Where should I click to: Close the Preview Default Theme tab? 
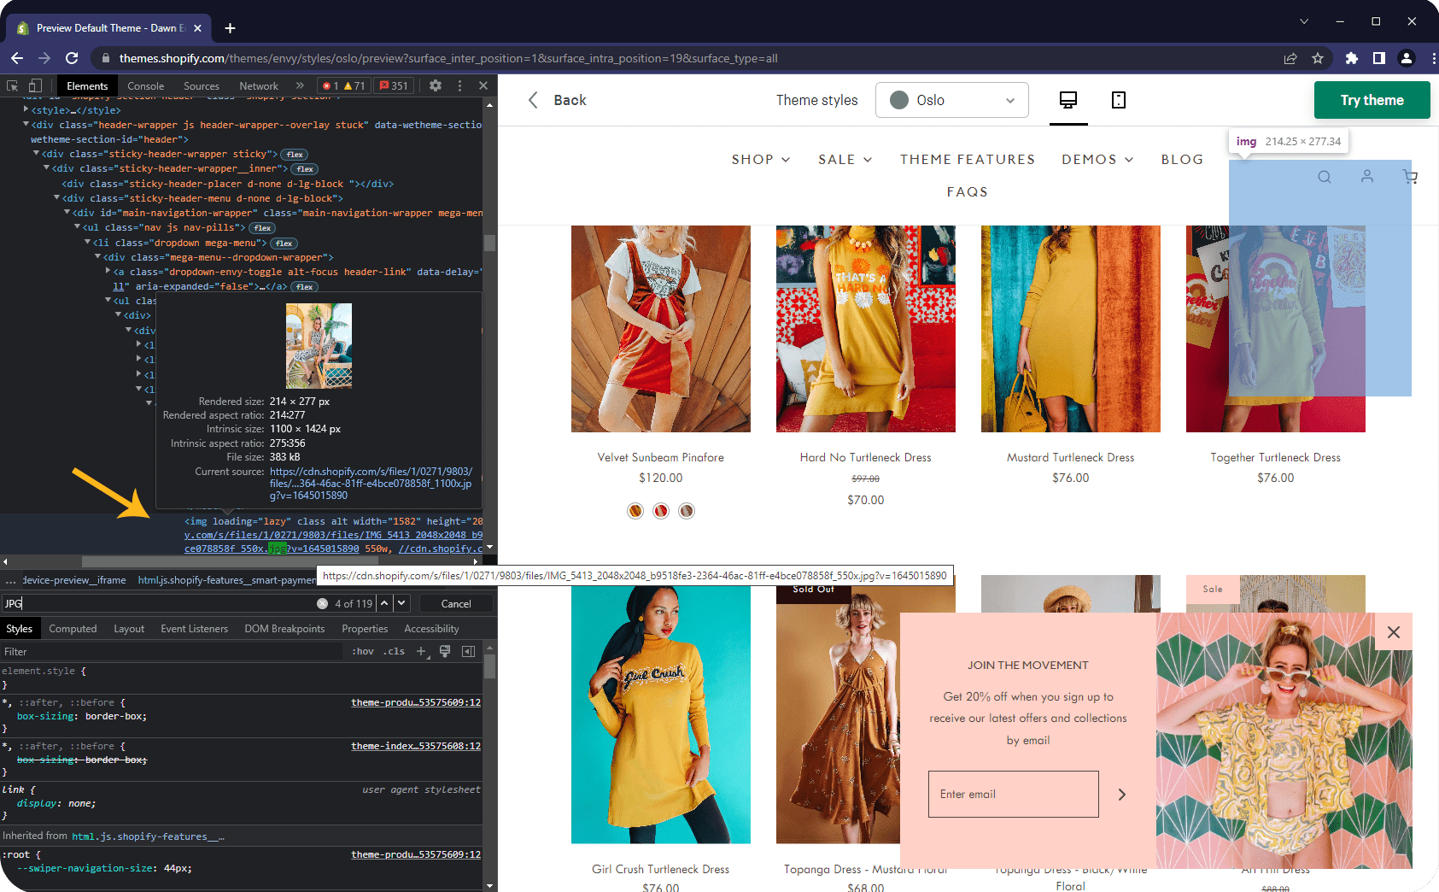pyautogui.click(x=197, y=28)
